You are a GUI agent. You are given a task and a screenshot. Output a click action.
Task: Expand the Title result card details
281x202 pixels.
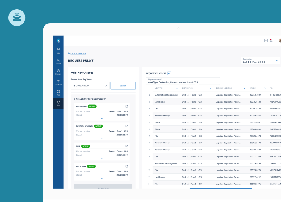pyautogui.click(x=102, y=158)
